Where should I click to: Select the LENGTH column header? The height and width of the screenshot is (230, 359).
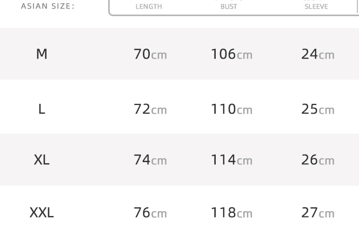[149, 6]
